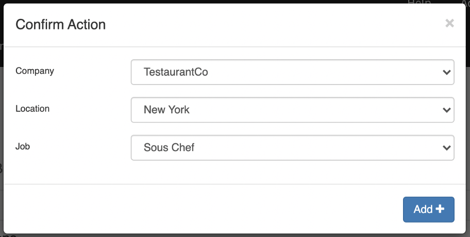Select the TestaurantCo value text
This screenshot has height=237, width=470.
pyautogui.click(x=176, y=72)
